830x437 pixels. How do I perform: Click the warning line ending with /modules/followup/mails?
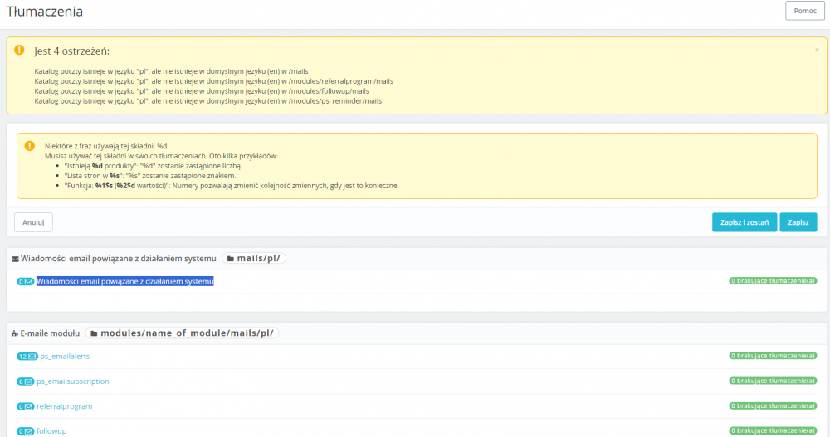(202, 91)
